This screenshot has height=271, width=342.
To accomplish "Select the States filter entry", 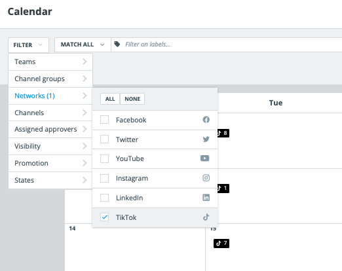I will (50, 180).
